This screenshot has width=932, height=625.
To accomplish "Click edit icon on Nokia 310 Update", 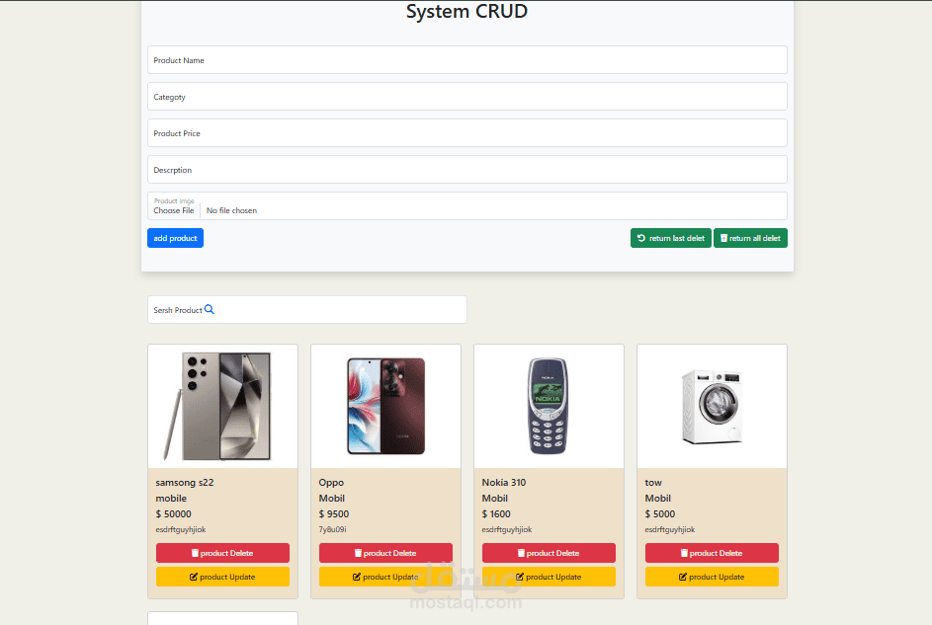I will (x=520, y=577).
